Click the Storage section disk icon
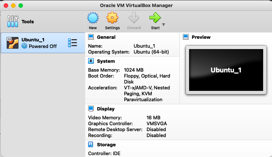 pyautogui.click(x=91, y=144)
